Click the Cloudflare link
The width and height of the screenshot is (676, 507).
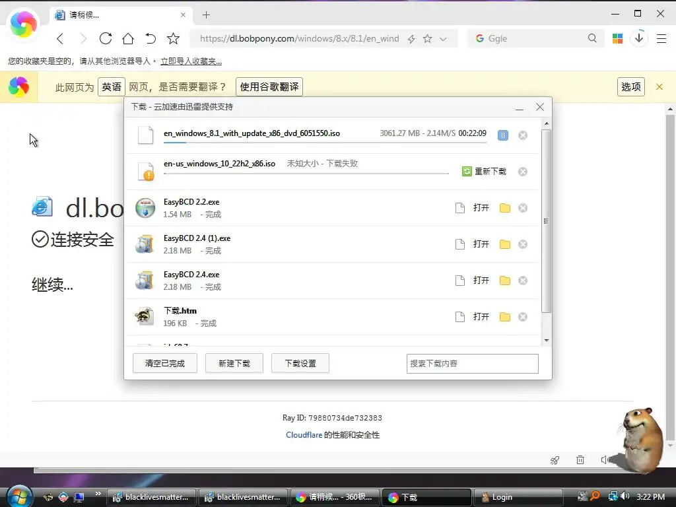click(304, 434)
